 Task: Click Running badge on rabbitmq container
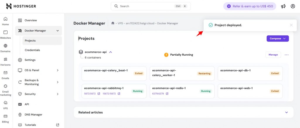point(138,91)
